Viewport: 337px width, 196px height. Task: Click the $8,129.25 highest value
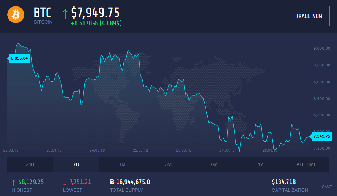(31, 182)
